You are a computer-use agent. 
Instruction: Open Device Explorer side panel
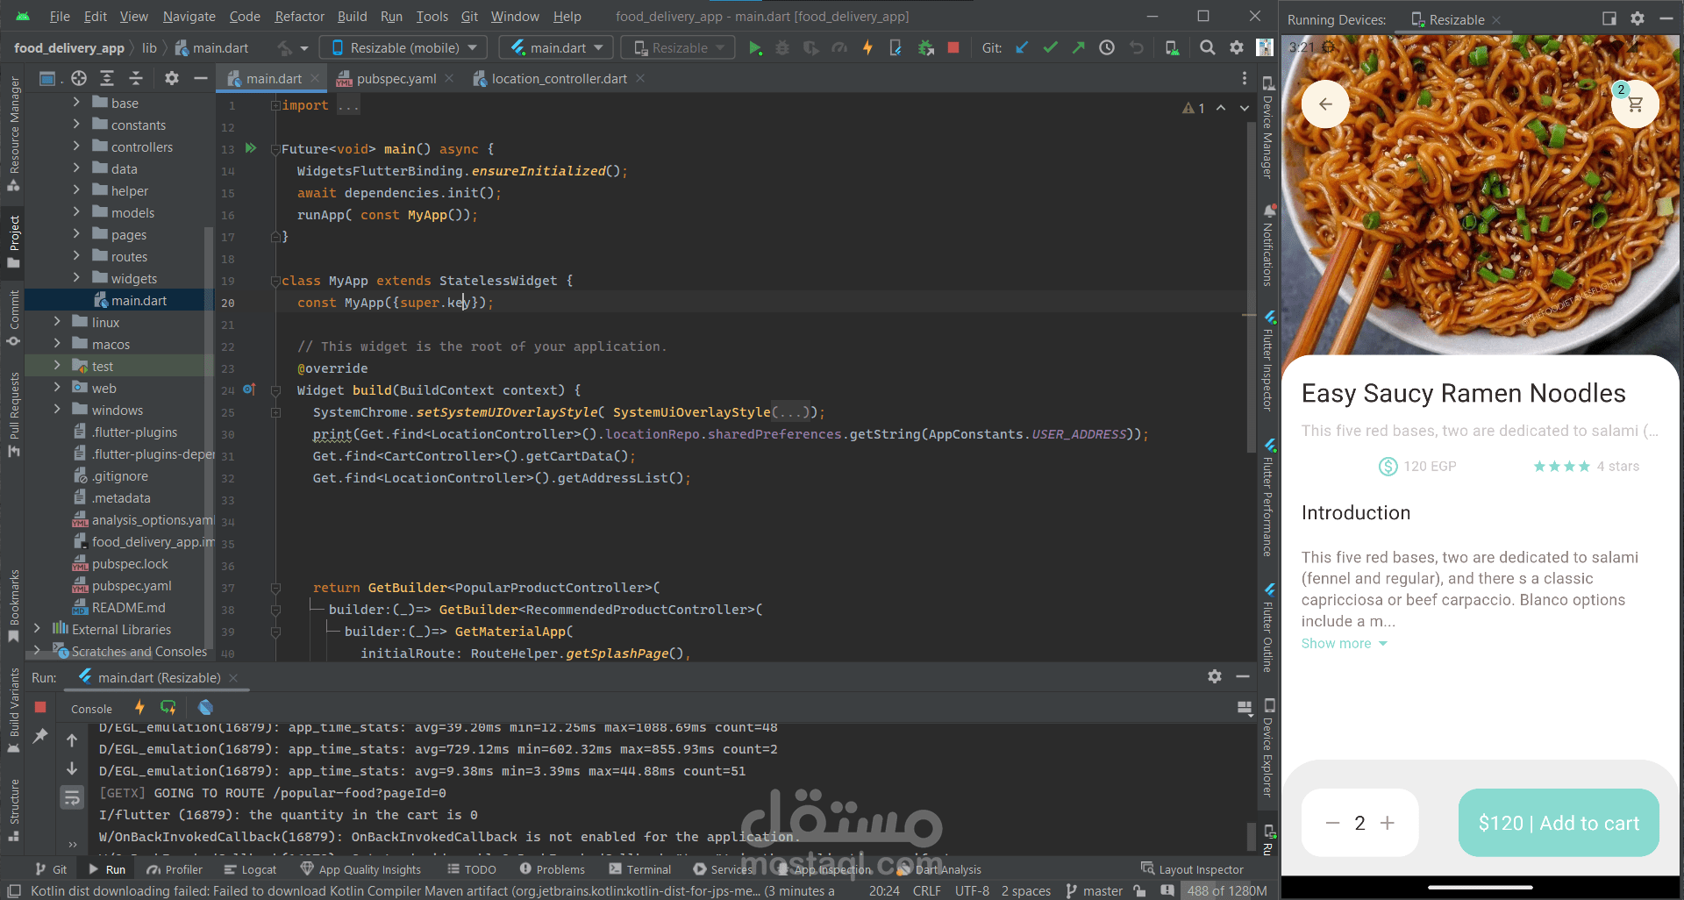click(1268, 747)
